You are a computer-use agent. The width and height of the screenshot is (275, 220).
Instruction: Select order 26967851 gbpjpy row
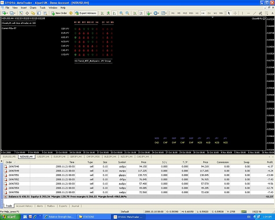pos(139,175)
